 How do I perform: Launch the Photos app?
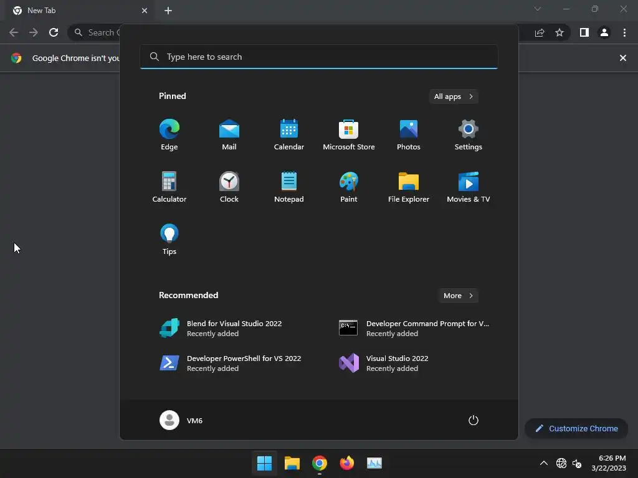tap(409, 135)
